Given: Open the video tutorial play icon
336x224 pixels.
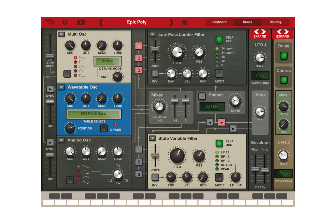Looking at the screenshot, I should click(81, 22).
